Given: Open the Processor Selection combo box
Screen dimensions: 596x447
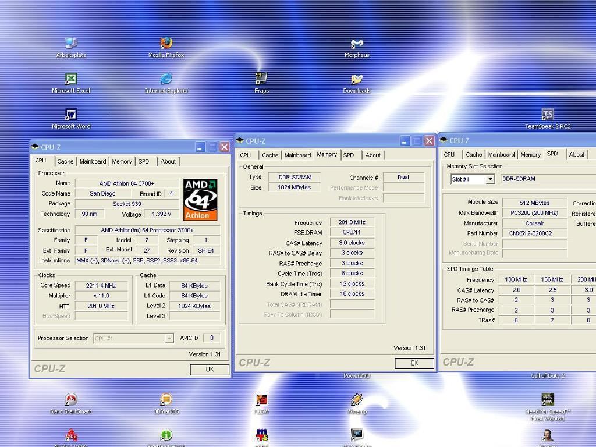Looking at the screenshot, I should [133, 338].
